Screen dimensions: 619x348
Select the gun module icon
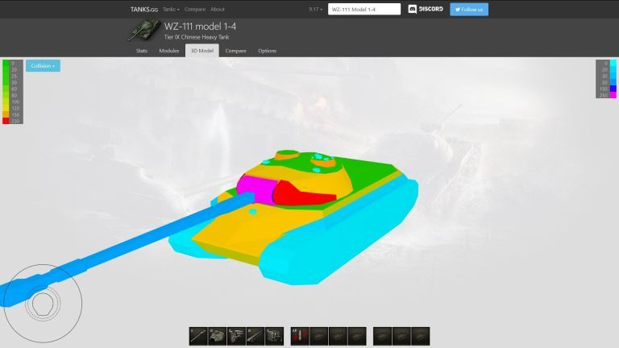[x=198, y=336]
